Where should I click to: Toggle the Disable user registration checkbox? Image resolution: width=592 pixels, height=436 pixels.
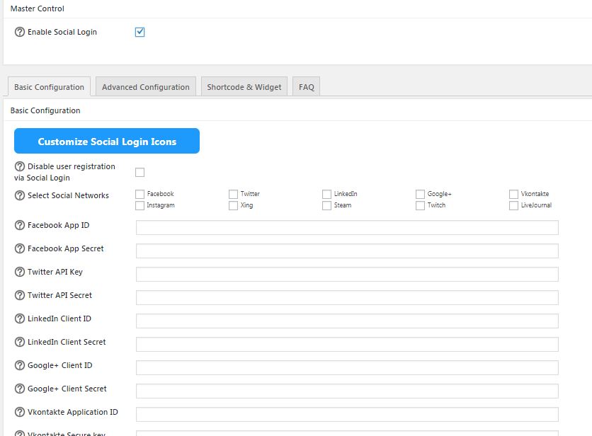(140, 171)
